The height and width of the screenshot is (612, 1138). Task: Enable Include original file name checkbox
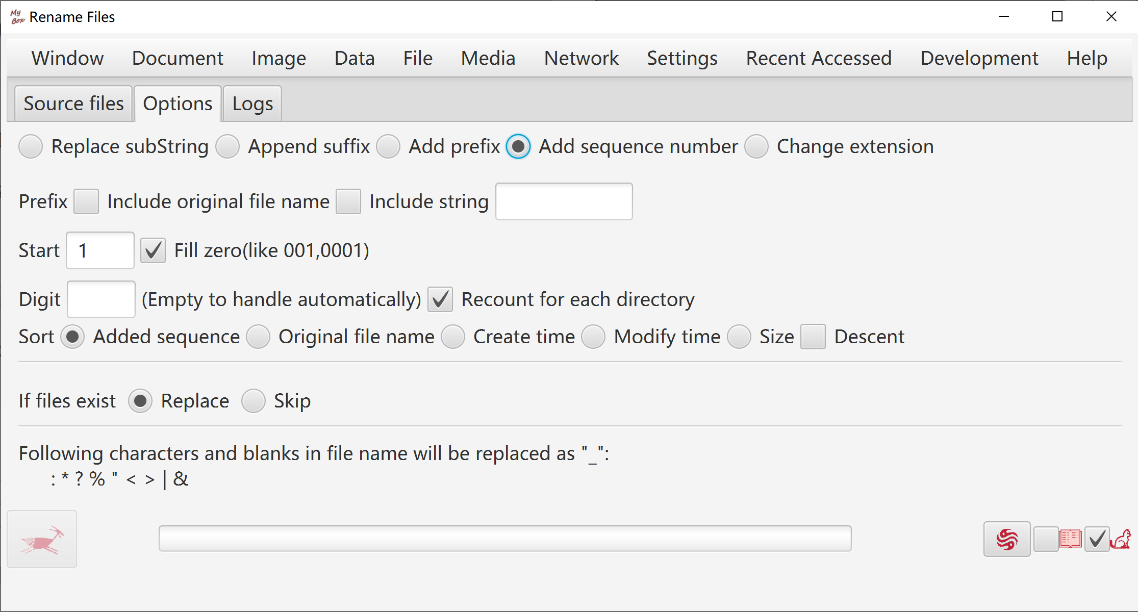[x=86, y=201]
